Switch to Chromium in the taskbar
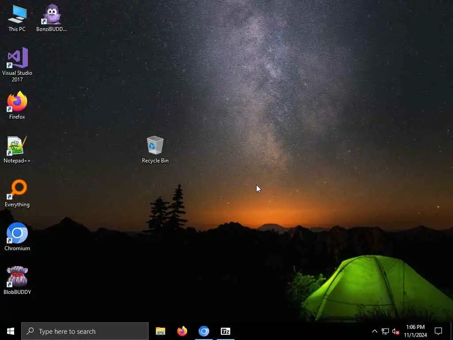The image size is (453, 340). click(x=203, y=331)
